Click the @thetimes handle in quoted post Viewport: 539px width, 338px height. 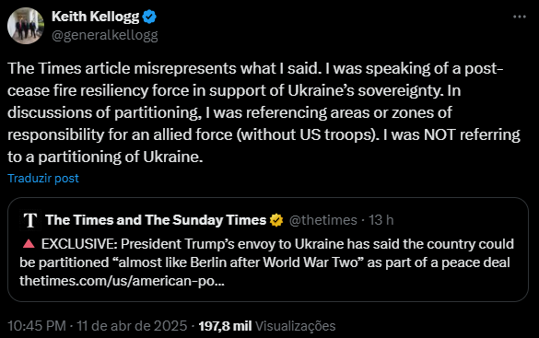pos(323,220)
